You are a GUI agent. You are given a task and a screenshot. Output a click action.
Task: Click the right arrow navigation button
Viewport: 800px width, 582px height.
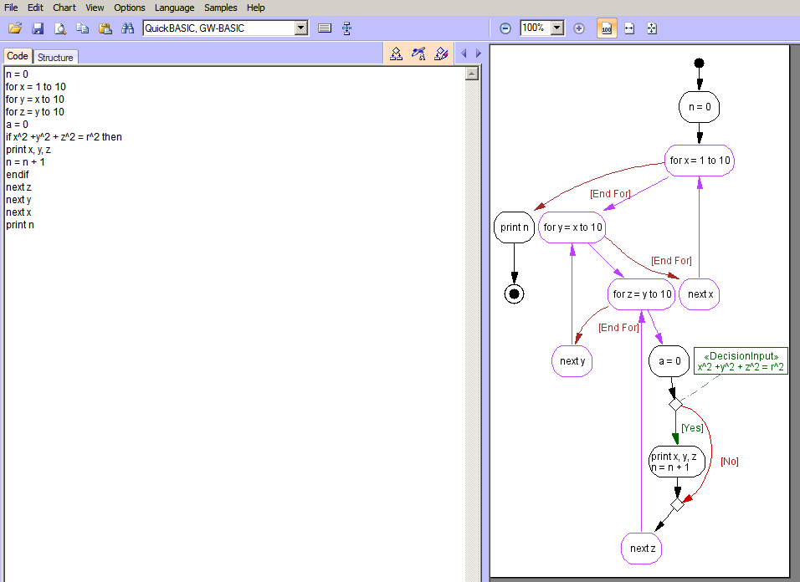tap(479, 54)
